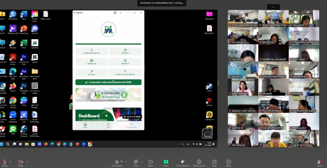Select the Contact Creator tab
Viewport: 327px width, 168px height.
pos(131,125)
